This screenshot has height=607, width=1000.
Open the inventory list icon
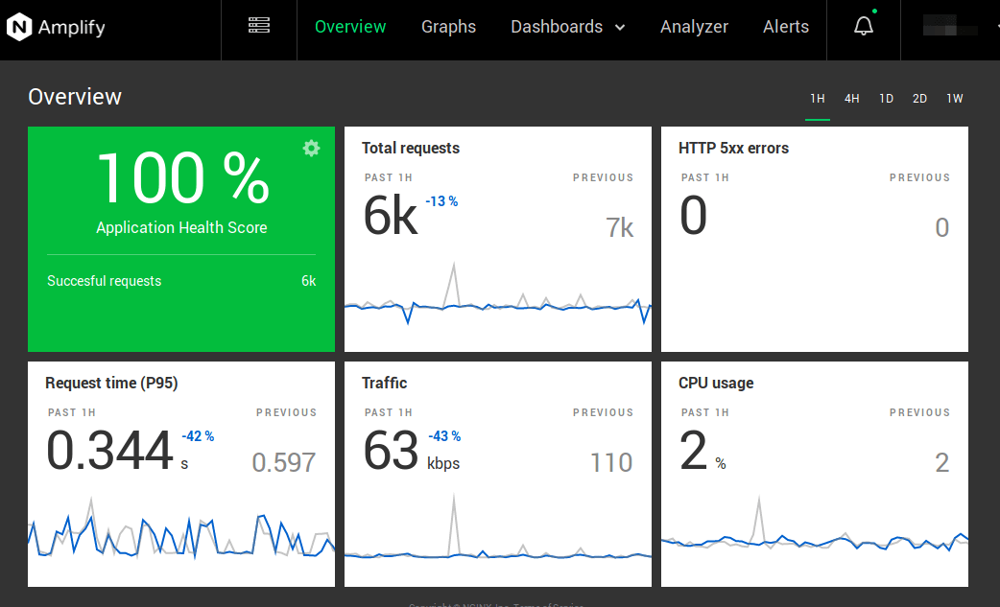click(x=259, y=26)
